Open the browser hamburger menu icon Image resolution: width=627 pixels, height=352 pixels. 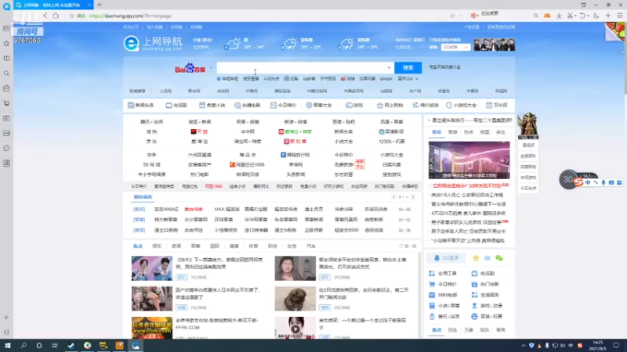620,16
